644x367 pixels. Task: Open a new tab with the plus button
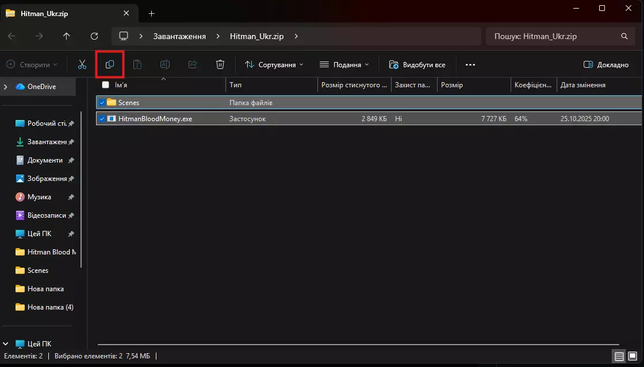point(152,14)
